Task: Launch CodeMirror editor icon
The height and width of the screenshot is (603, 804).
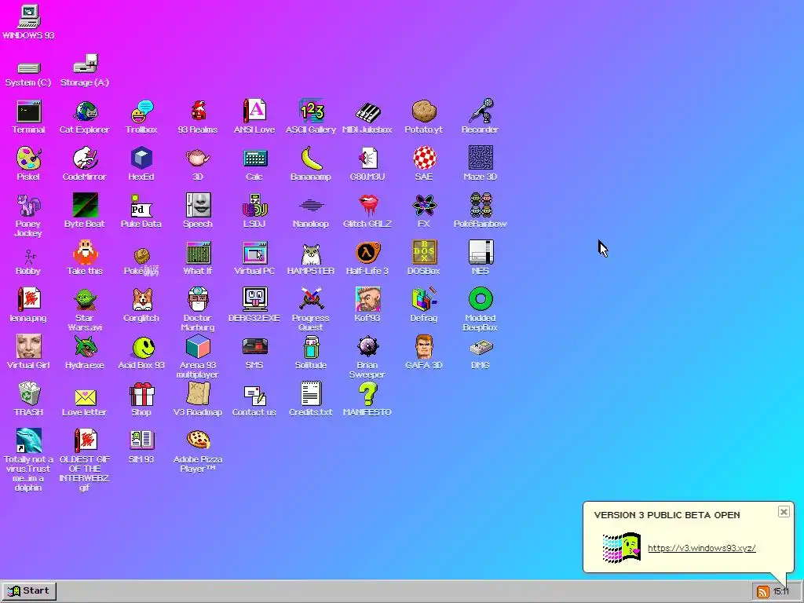Action: pos(85,159)
